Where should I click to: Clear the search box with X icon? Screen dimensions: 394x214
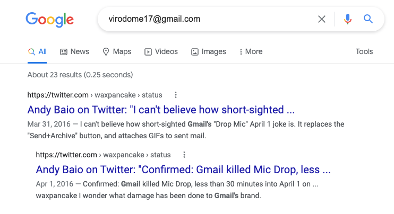pyautogui.click(x=322, y=19)
